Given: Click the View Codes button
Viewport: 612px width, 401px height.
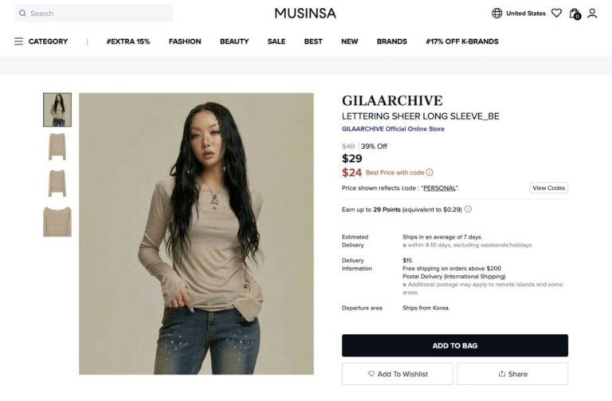Looking at the screenshot, I should [548, 188].
